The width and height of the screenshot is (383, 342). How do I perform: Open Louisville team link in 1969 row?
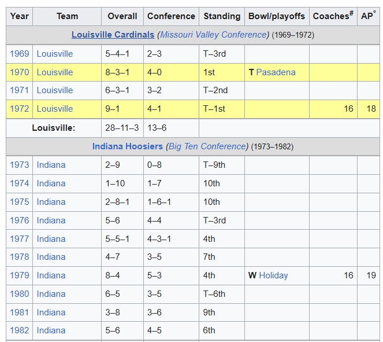point(55,54)
